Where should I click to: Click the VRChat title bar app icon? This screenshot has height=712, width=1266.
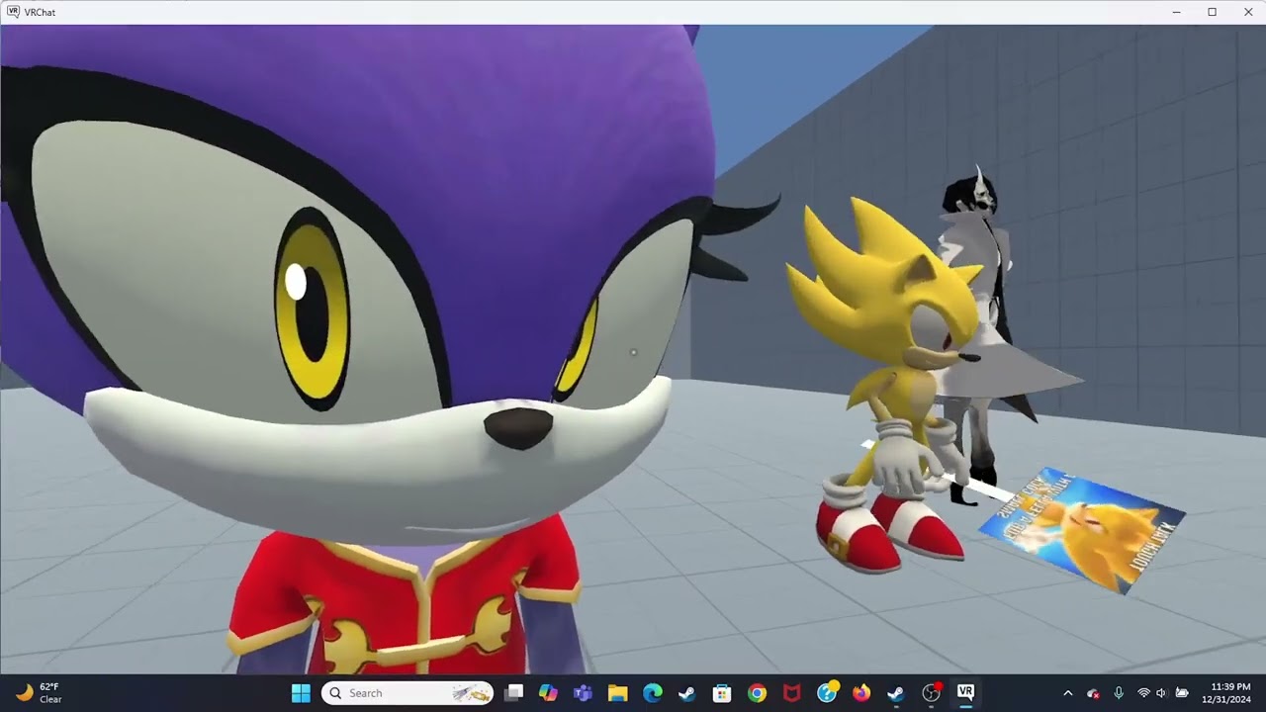pyautogui.click(x=13, y=12)
